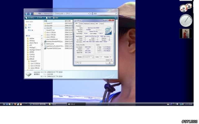Open the Processor Selection dropdown in CPU-Z
The height and width of the screenshot is (124, 199).
coord(88,57)
